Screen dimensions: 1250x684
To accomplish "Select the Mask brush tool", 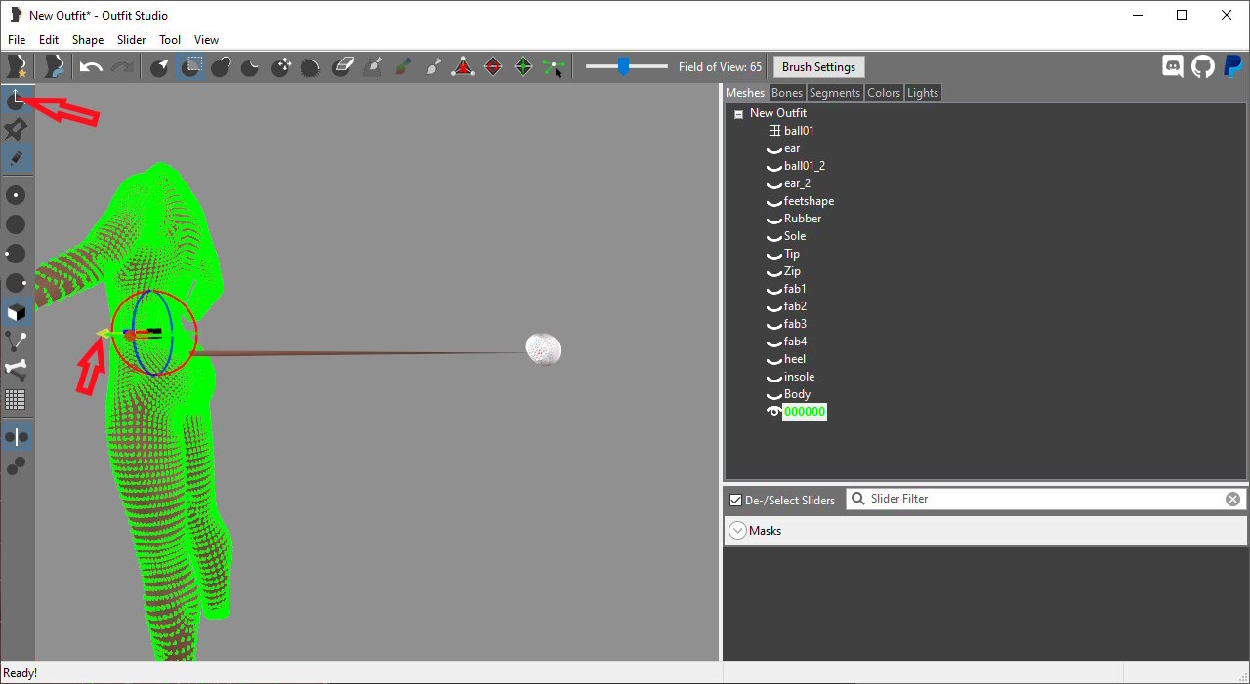I will click(x=190, y=67).
